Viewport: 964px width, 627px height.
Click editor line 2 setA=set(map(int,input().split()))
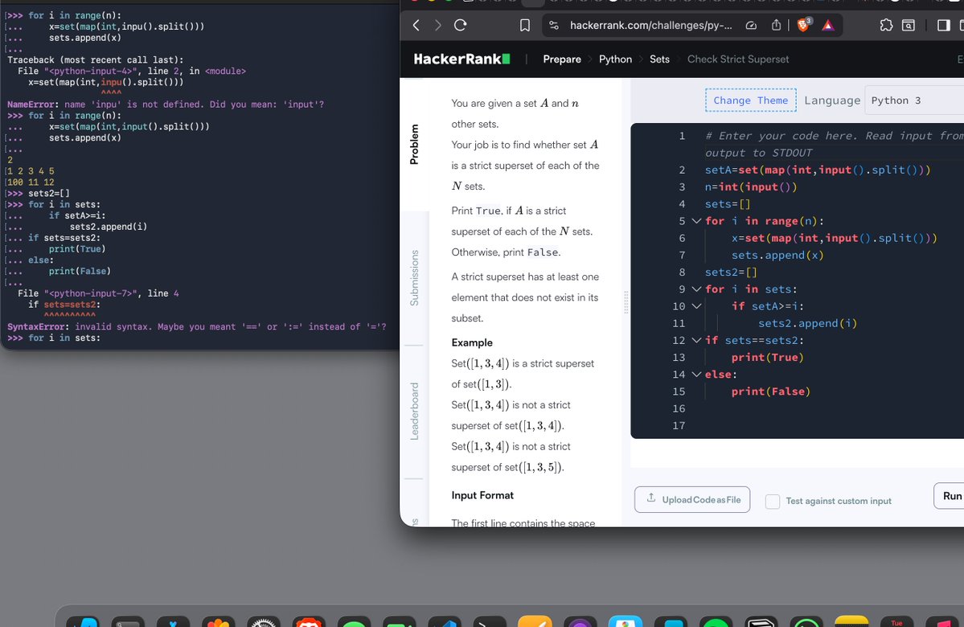[x=818, y=170]
